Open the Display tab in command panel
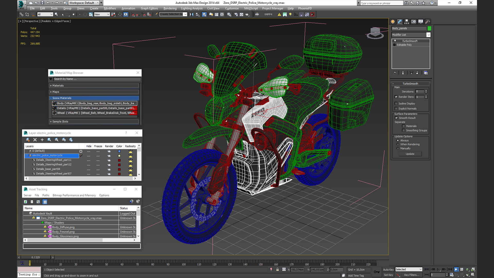This screenshot has height=278, width=494. [420, 22]
